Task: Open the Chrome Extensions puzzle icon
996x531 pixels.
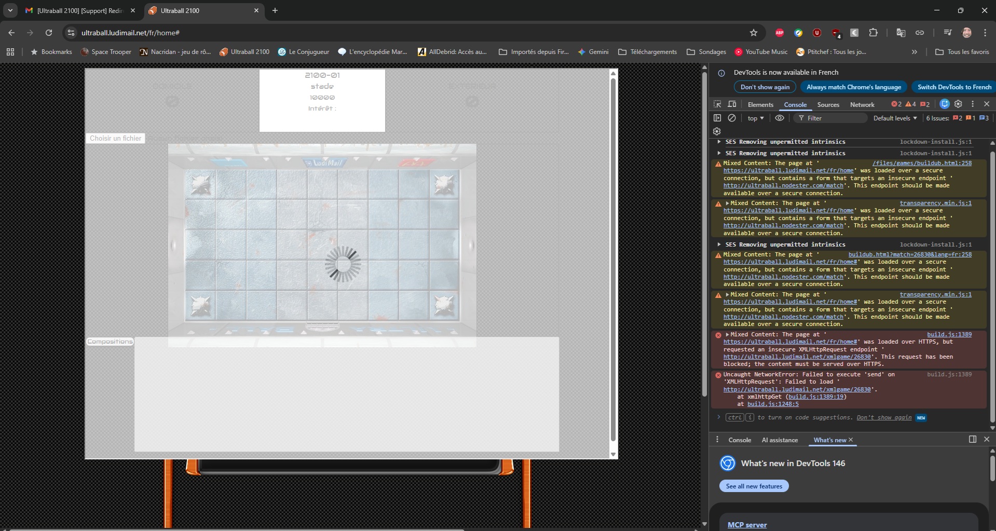Action: point(874,33)
